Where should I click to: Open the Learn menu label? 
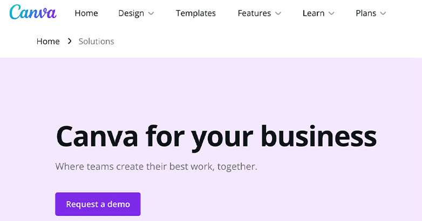click(314, 13)
